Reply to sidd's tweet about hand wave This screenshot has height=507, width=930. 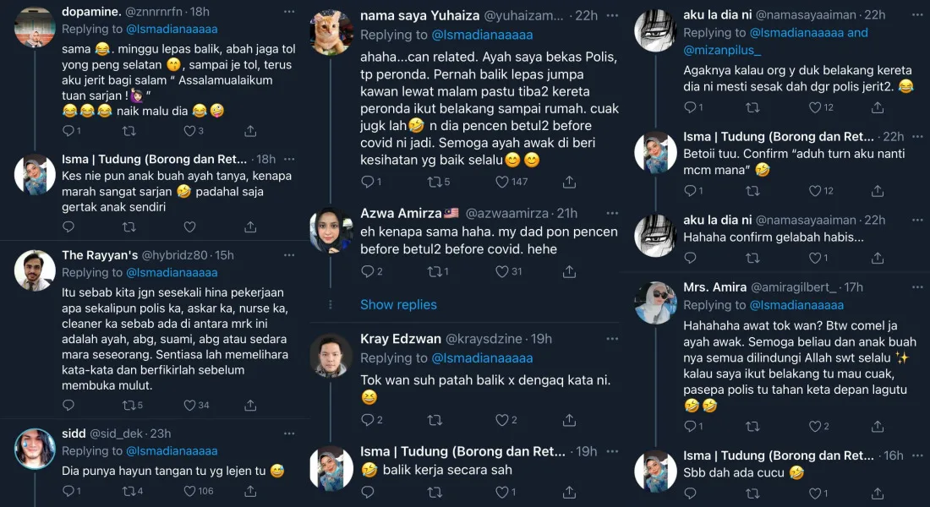point(68,491)
